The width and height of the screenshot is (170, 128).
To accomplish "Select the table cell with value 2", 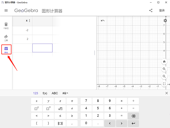I will pos(22,39).
